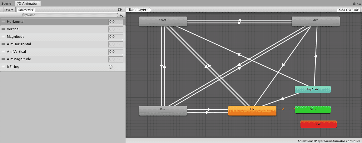Toggle the isFiring bool radio button
Screen dimensions: 362x143
coord(111,67)
